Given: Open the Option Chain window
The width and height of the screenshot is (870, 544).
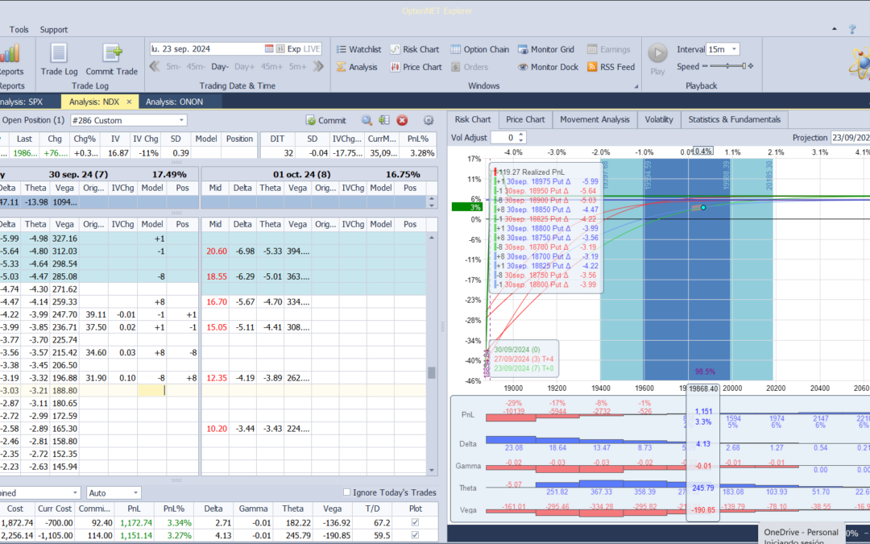Looking at the screenshot, I should coord(479,49).
